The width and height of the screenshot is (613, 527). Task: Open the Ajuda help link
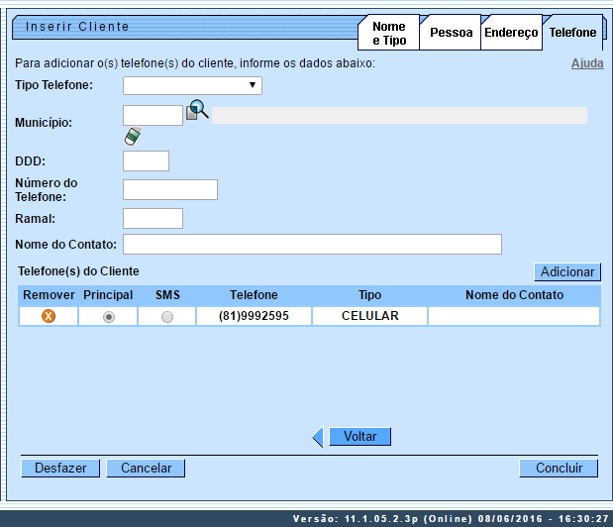[587, 63]
